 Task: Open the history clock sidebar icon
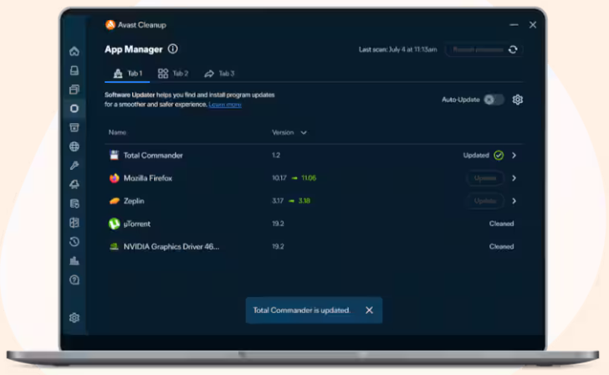pos(74,242)
